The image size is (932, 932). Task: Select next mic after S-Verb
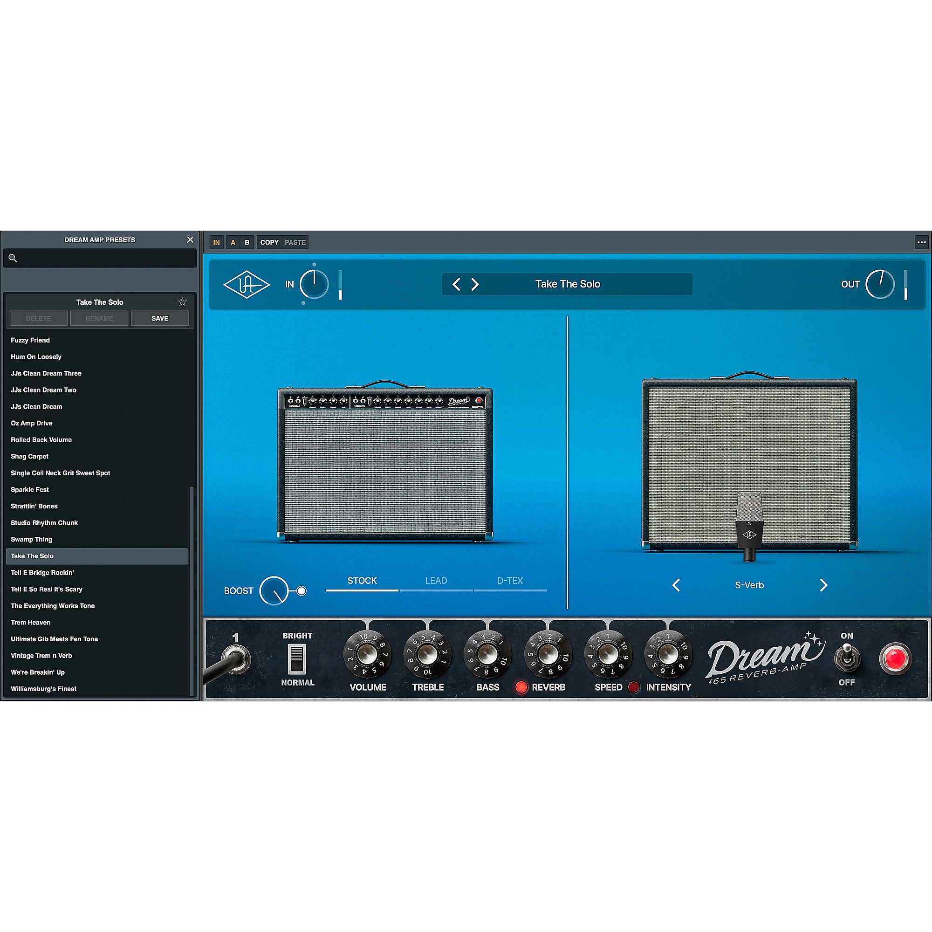tap(823, 585)
